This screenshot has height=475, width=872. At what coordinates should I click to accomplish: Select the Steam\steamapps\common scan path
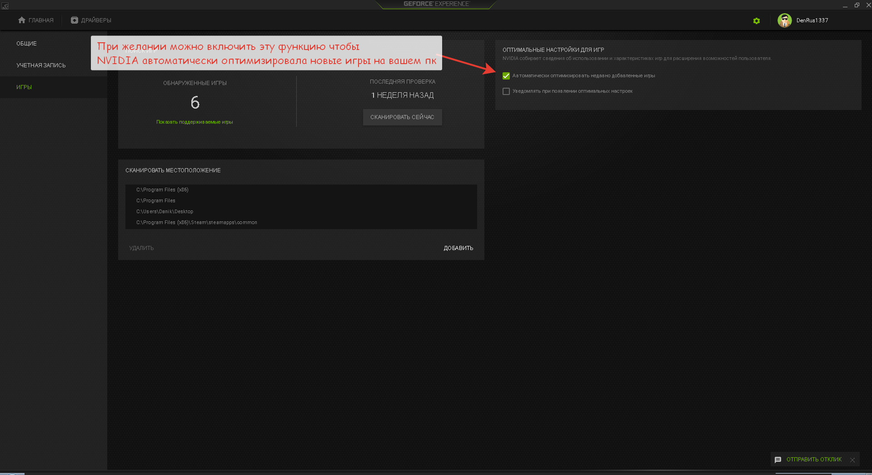(x=301, y=223)
